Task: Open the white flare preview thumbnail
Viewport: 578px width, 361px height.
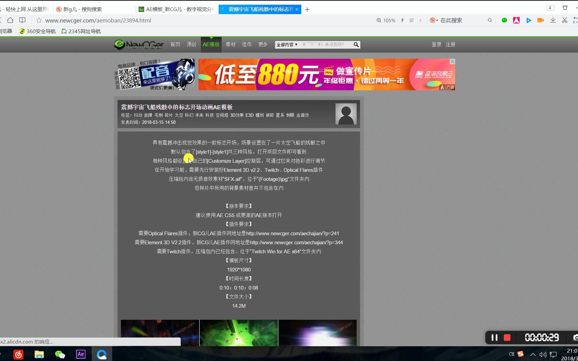Action: tap(317, 333)
